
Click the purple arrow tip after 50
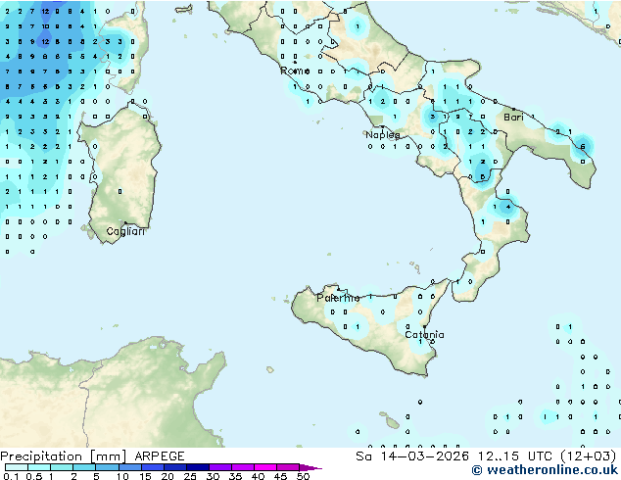tap(310, 467)
